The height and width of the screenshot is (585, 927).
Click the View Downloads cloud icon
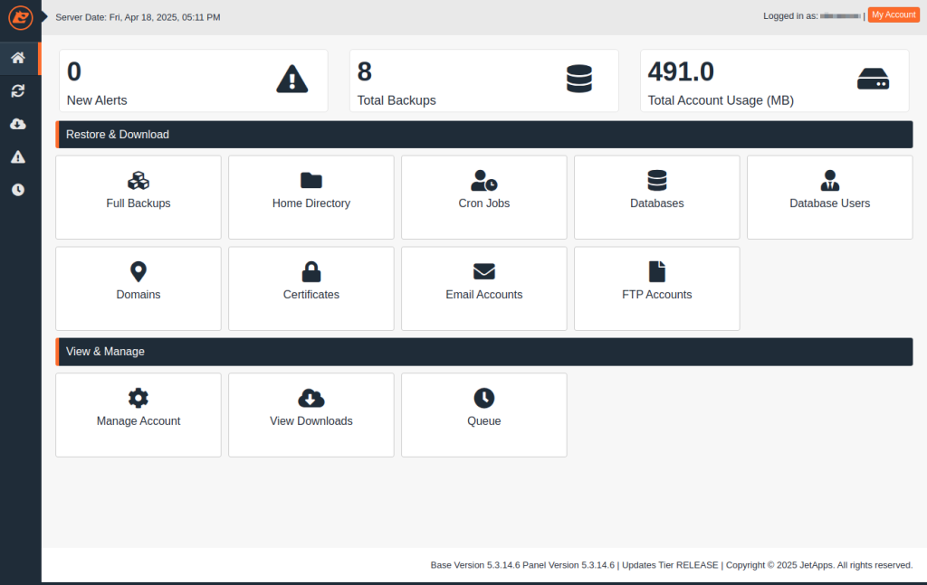point(311,399)
